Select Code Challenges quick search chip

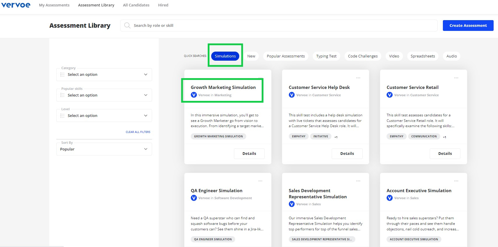[363, 56]
